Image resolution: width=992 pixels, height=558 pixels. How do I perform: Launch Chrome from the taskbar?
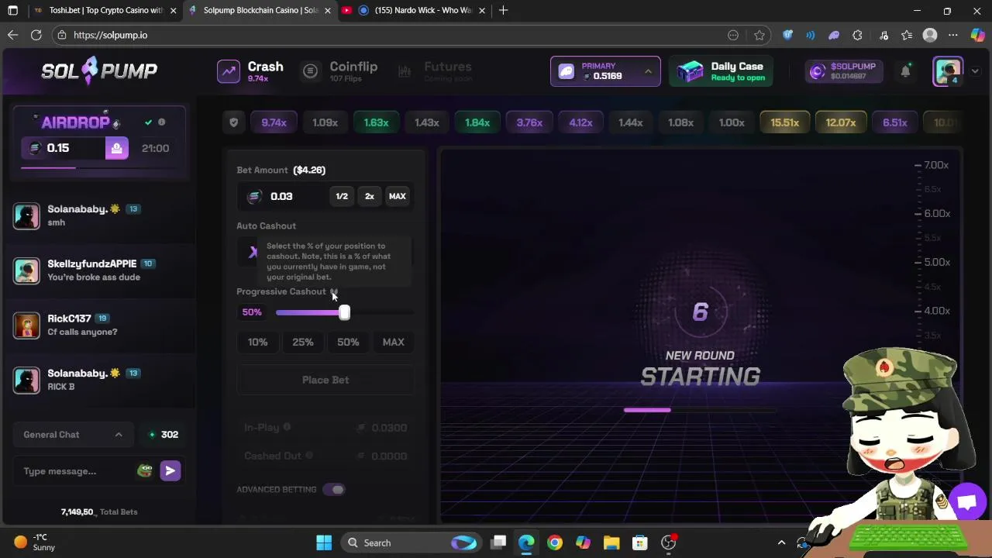[554, 542]
